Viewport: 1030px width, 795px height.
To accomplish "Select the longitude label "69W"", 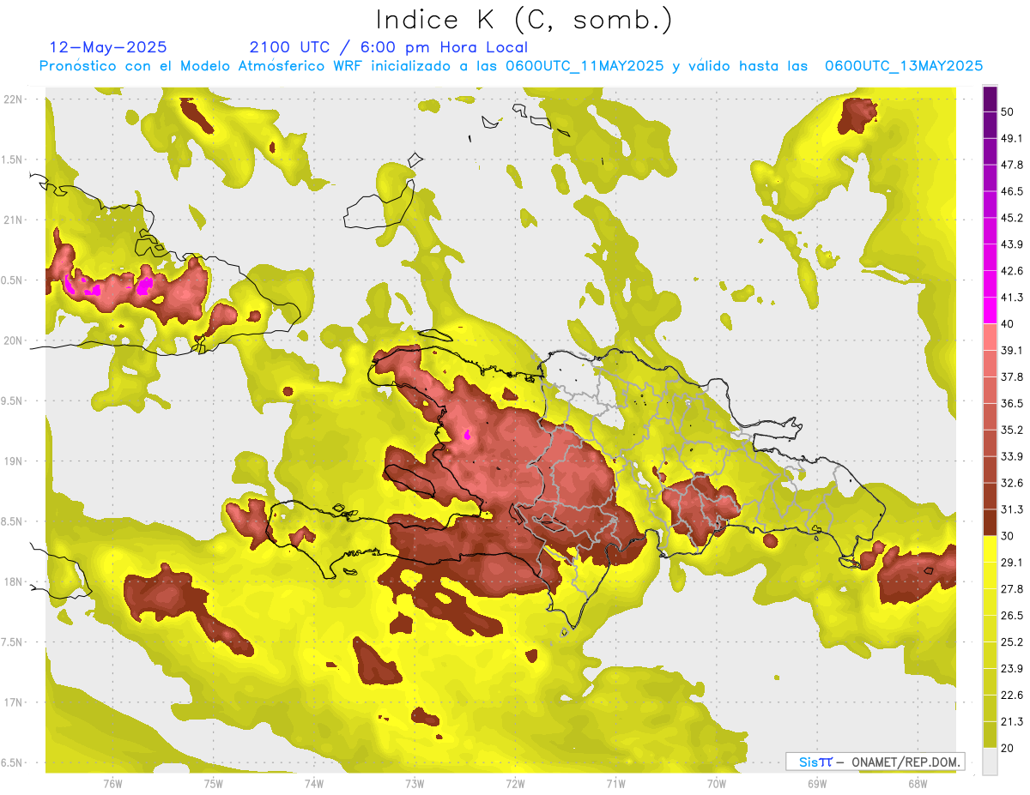I will point(817,784).
